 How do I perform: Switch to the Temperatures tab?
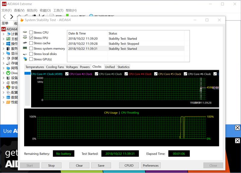coord(35,67)
